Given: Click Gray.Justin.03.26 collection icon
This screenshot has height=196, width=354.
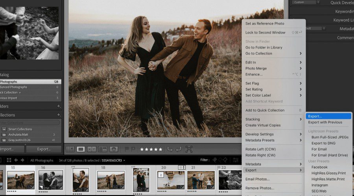Looking at the screenshot, I should (4, 140).
